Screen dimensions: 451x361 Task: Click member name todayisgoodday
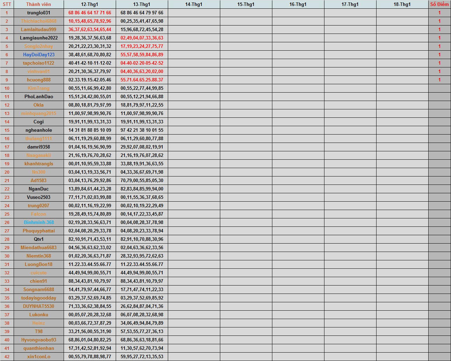[x=38, y=298]
